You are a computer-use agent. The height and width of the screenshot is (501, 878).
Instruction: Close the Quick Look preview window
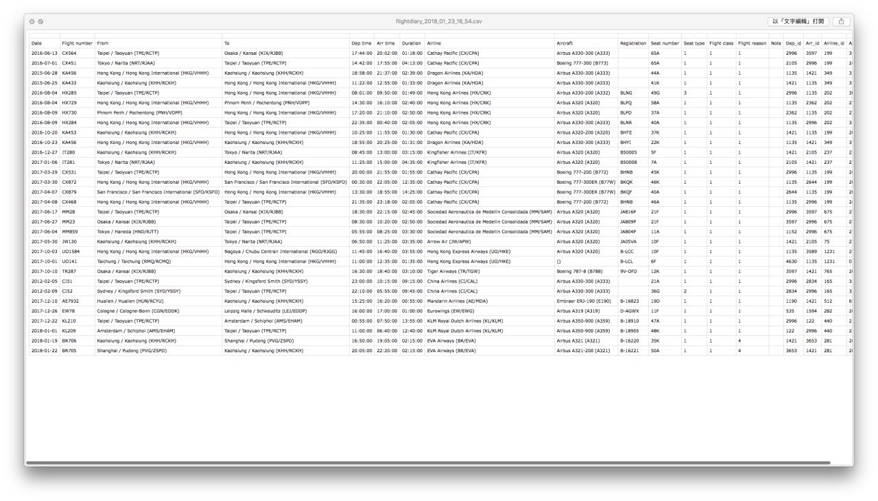32,22
